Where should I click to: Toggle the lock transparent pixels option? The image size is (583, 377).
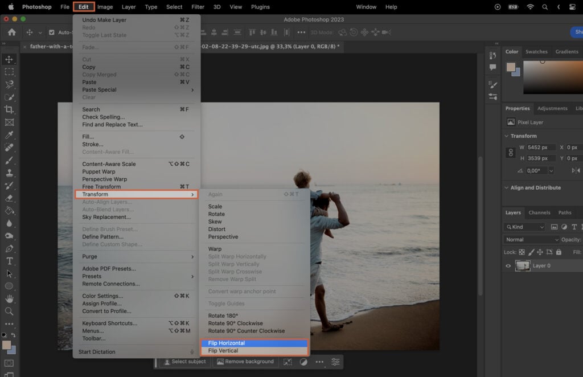tap(522, 252)
